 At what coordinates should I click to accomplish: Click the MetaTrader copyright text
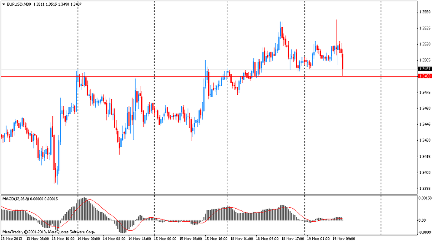pos(48,232)
